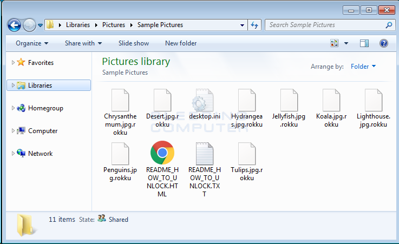The image size is (399, 244).
Task: Select the README_HOW_TO_UNLOCK.TXT text file
Action: (205, 169)
